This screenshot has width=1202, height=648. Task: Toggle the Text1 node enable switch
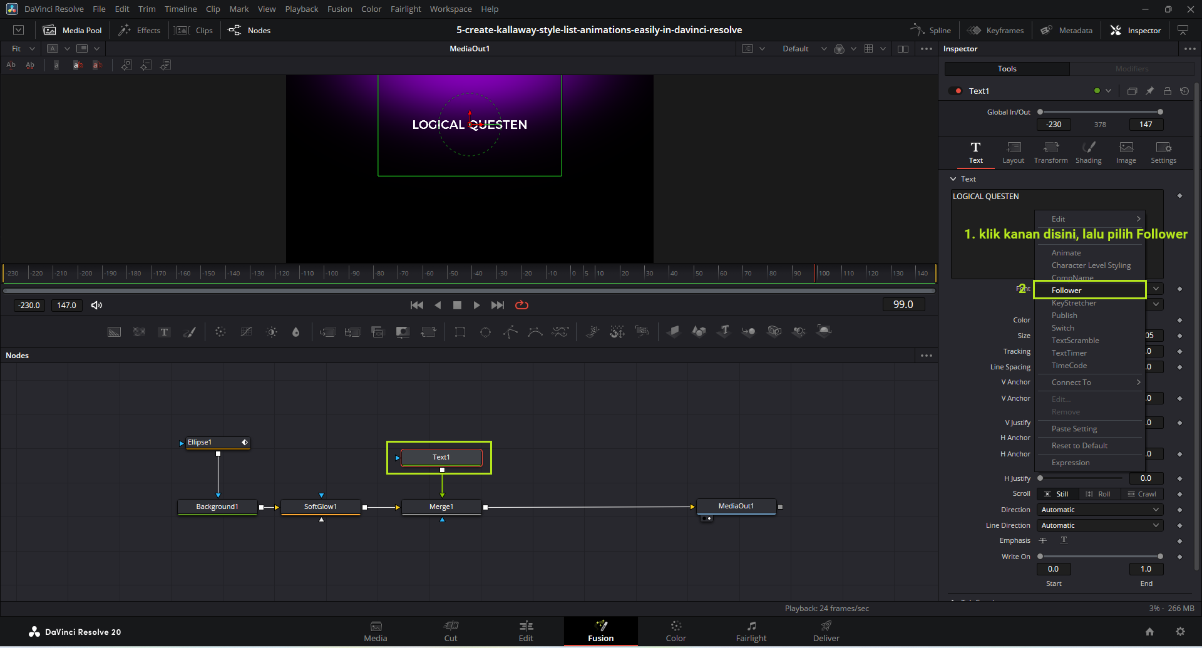click(x=955, y=91)
